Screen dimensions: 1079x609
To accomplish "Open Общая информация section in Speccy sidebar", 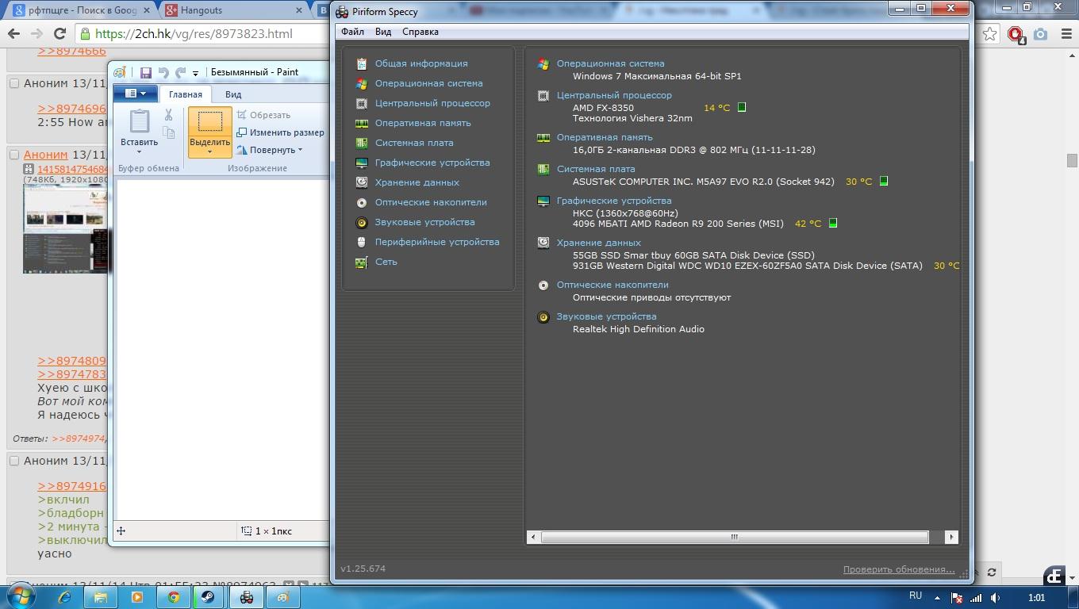I will 421,63.
